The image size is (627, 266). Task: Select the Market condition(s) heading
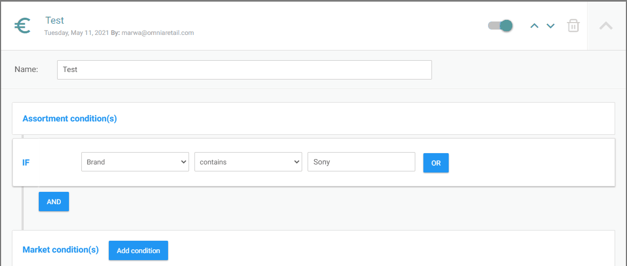[x=60, y=250]
